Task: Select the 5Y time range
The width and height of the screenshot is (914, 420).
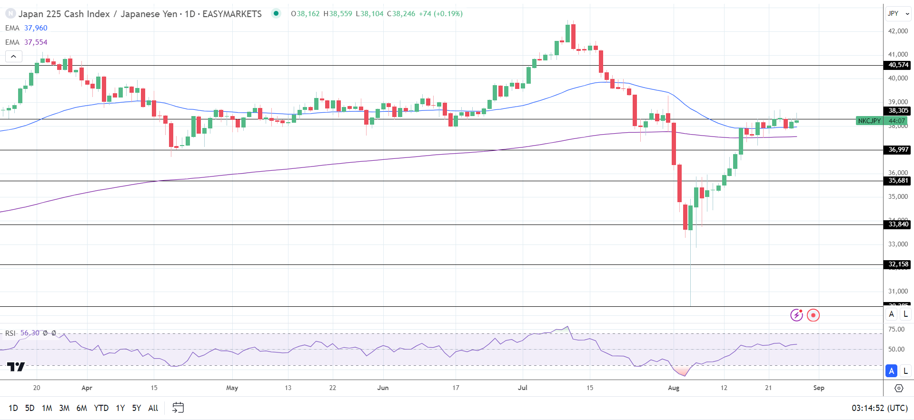Action: (137, 408)
